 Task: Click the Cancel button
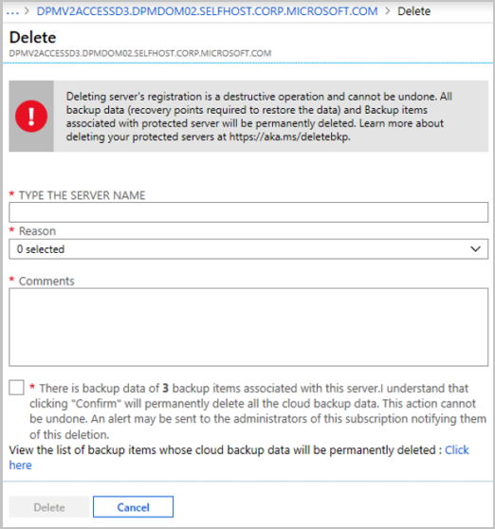134,507
